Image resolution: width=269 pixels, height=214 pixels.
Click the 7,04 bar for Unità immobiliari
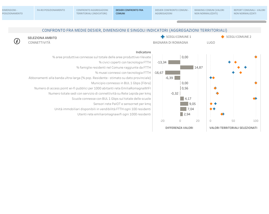183,109
